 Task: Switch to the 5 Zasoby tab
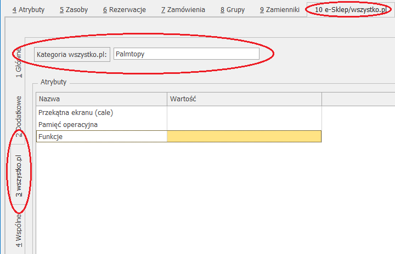[74, 10]
